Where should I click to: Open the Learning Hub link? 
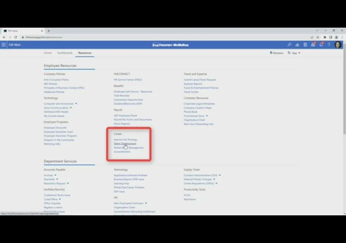121,184
